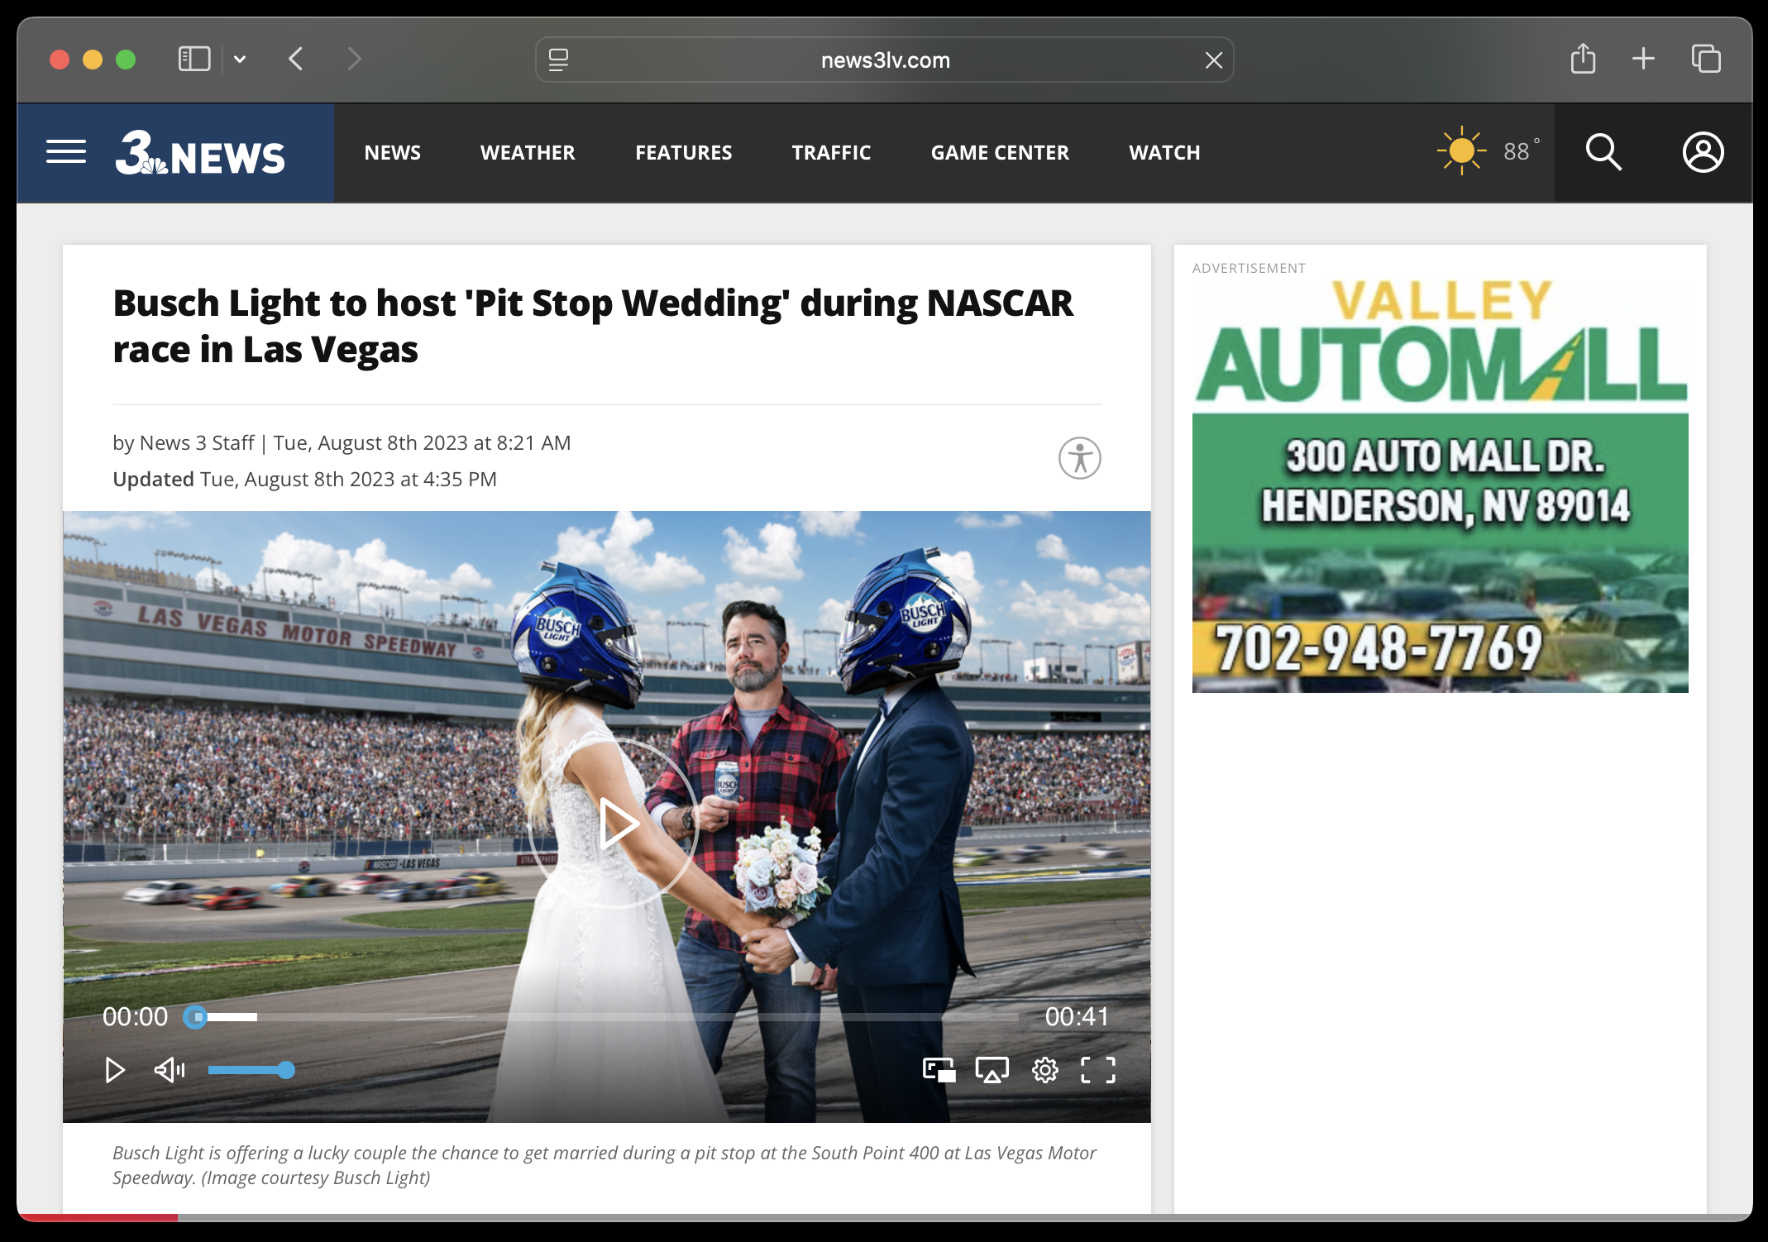Open the user account profile icon

pos(1703,152)
